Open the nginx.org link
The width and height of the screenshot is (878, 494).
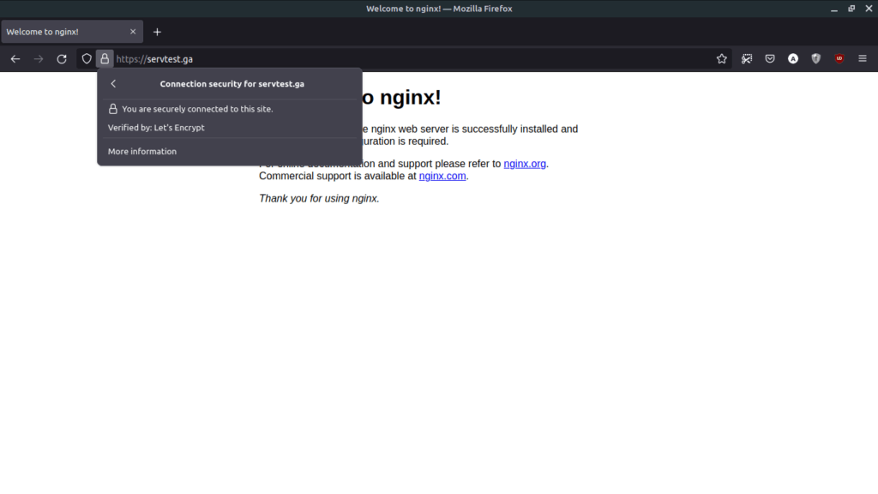[525, 164]
